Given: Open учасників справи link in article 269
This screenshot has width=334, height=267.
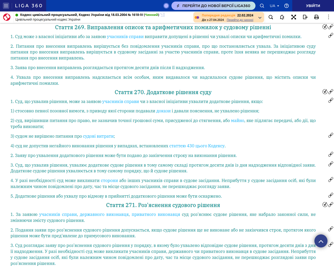Looking at the screenshot, I should point(125,37).
